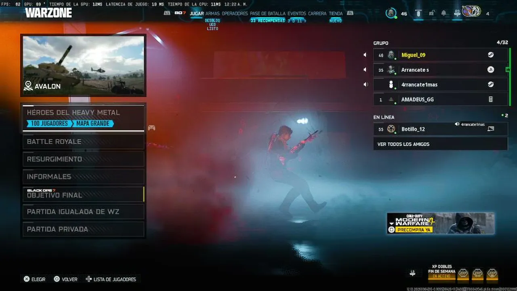Click the 33 Recompensas label

point(267,21)
